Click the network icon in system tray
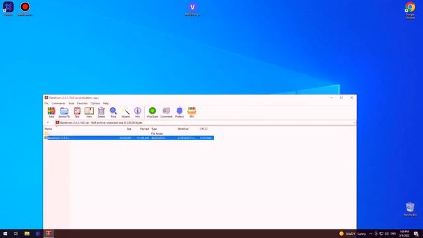The width and height of the screenshot is (423, 238). 381,233
